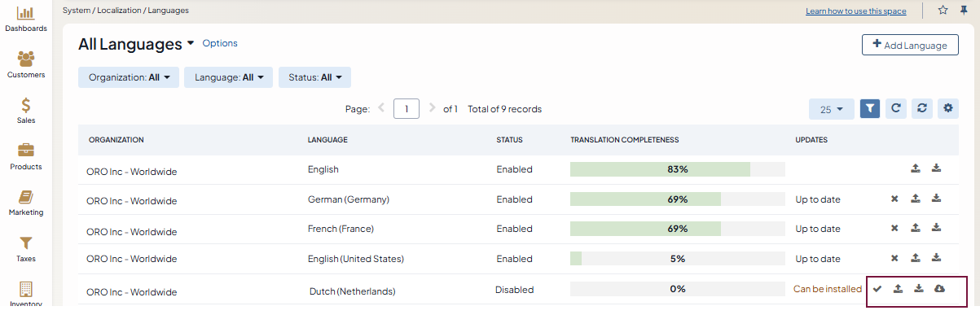Viewport: 980px width, 328px height.
Task: Open the Customers menu in sidebar
Action: (x=26, y=64)
